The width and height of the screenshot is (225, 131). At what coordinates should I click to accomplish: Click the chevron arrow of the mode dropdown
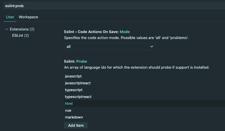click(152, 47)
